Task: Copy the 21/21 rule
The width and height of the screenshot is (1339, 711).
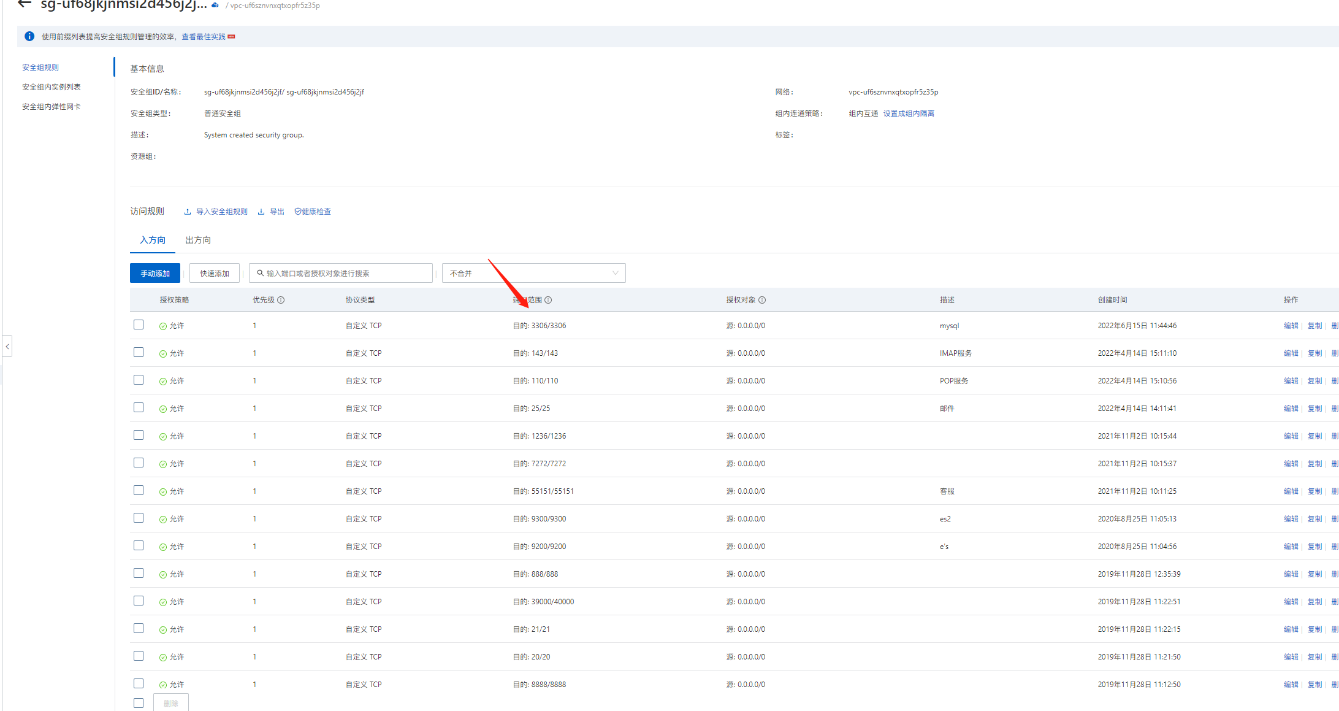Action: [1314, 629]
